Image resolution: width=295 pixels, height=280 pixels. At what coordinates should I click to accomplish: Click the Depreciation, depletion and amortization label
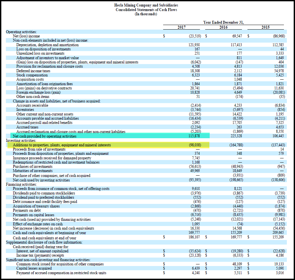(48, 45)
